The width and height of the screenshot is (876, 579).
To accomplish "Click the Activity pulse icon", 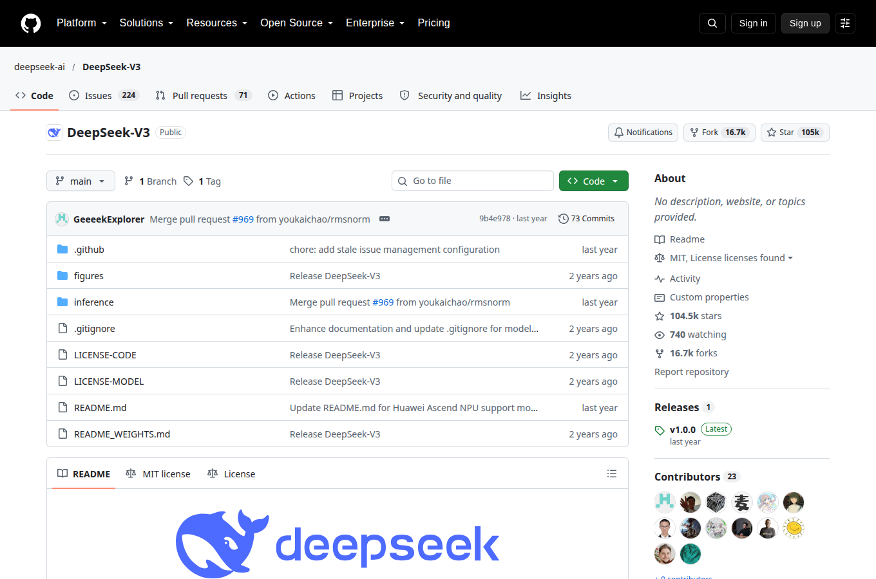I will 660,279.
